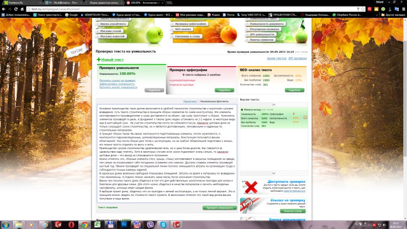Viewport: 407px width, 229px height.
Task: Click the browser Forward arrow
Action: pos(10,9)
